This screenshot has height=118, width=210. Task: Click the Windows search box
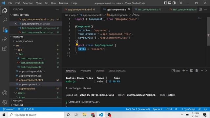pos(36,115)
